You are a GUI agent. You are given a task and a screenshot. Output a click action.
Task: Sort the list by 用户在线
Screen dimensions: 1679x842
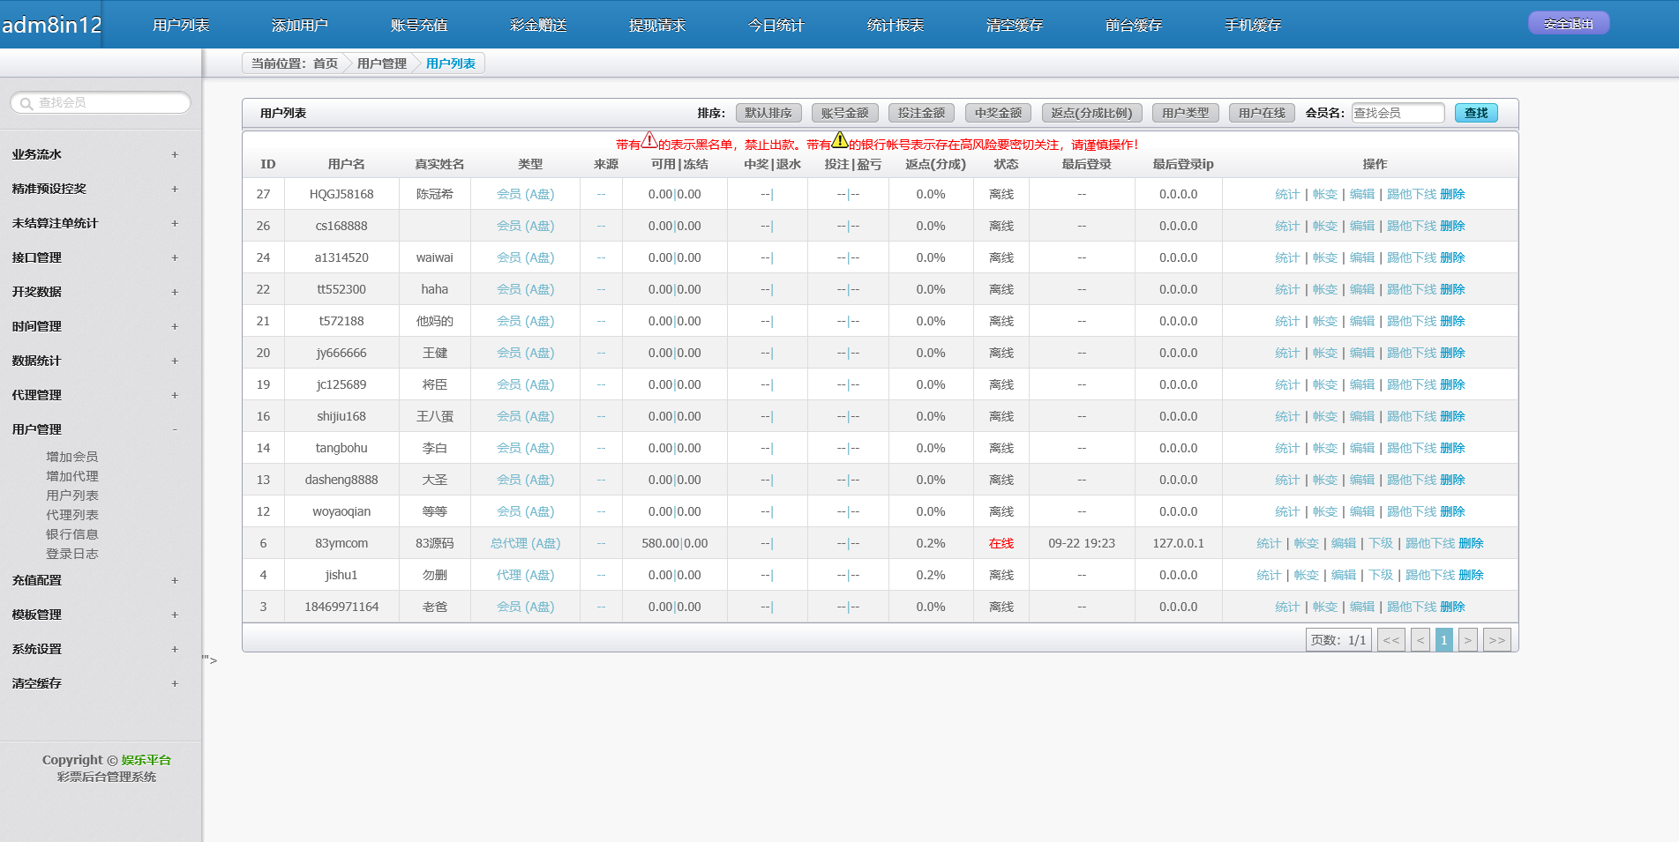[x=1262, y=113]
